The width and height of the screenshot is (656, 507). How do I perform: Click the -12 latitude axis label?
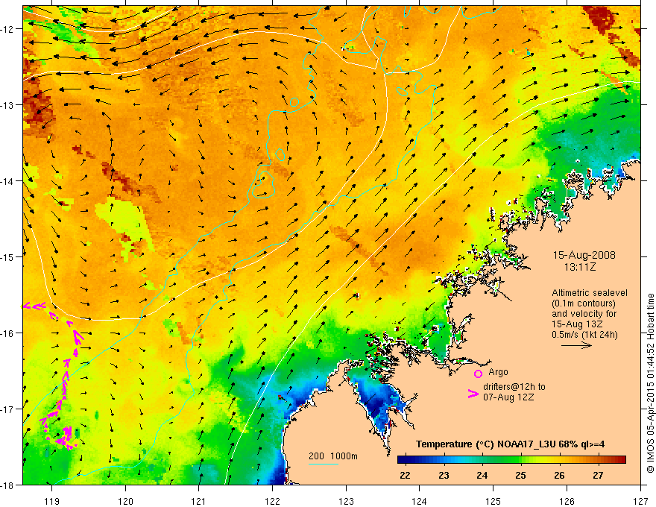[7, 29]
